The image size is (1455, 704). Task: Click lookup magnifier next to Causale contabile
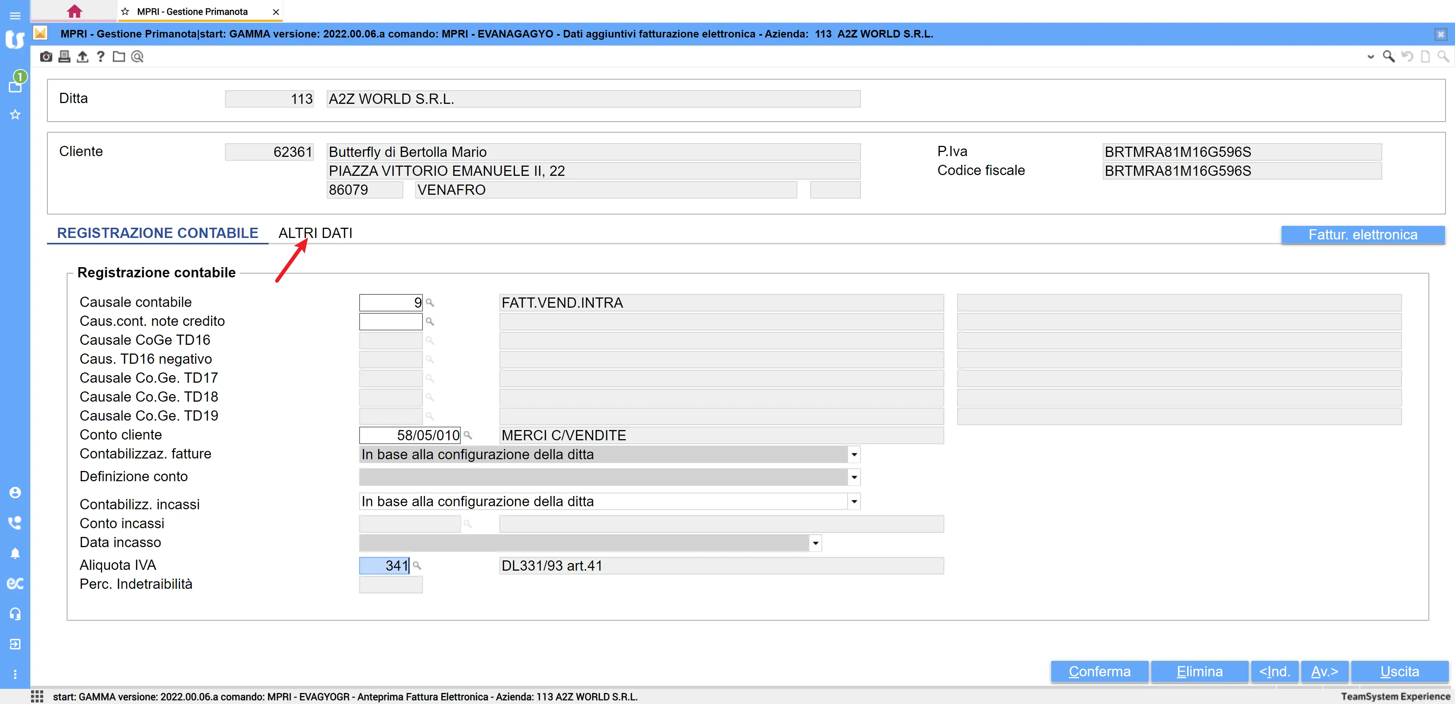click(x=430, y=303)
